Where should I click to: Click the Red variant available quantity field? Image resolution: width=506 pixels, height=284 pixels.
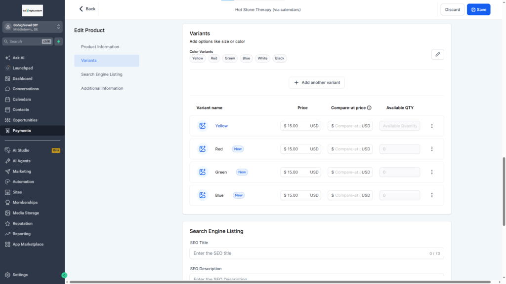coord(399,149)
